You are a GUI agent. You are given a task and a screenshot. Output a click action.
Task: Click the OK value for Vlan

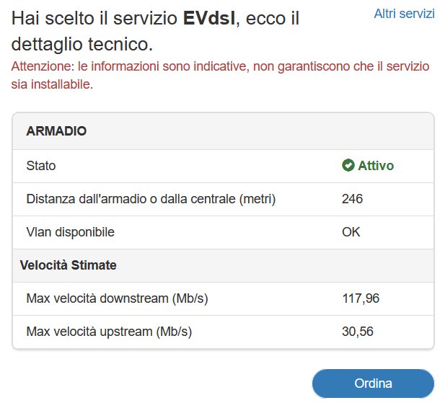tap(351, 232)
